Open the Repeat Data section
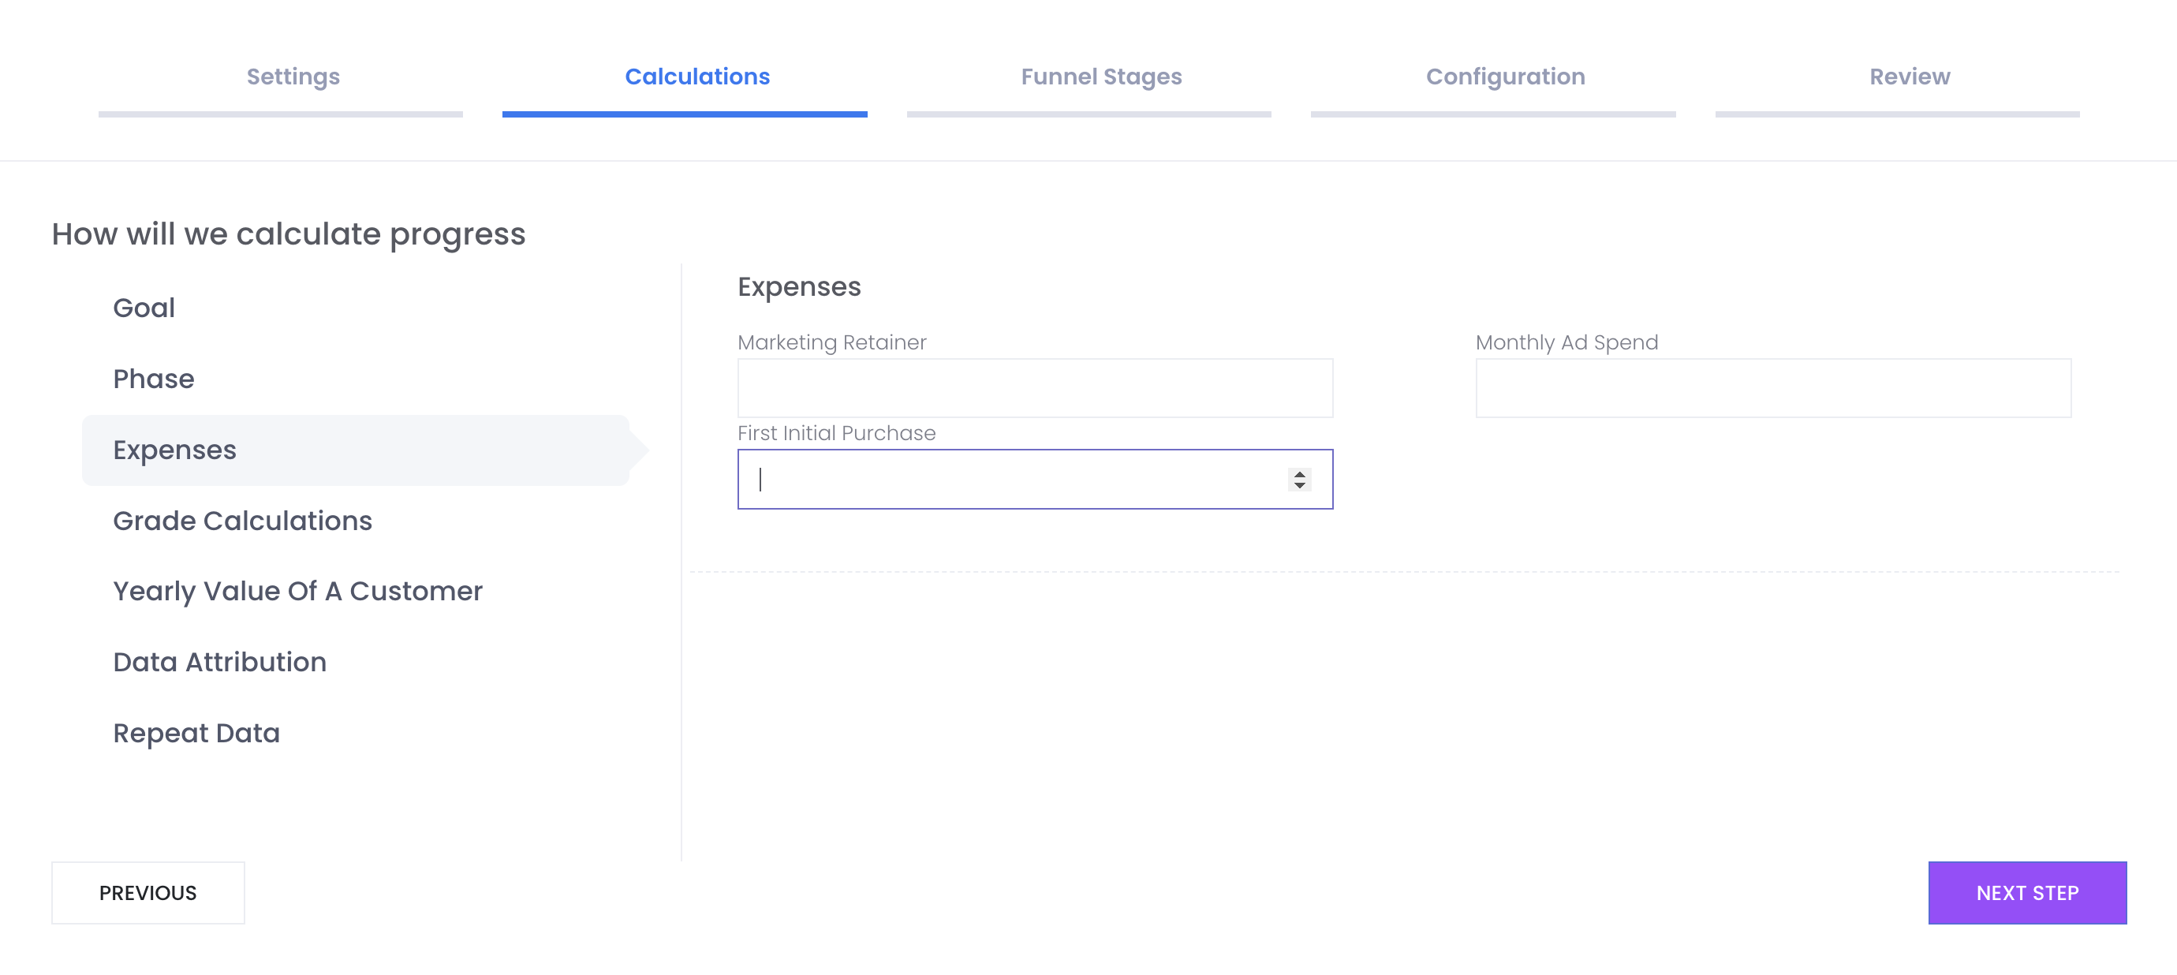 click(196, 734)
